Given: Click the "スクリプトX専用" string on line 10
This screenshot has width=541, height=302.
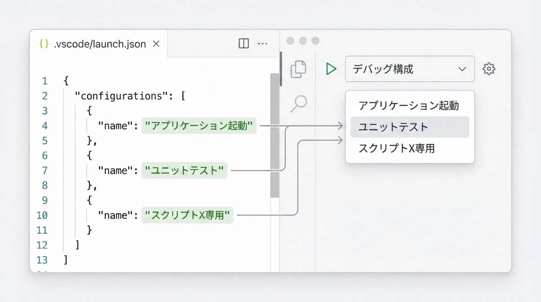Looking at the screenshot, I should [187, 215].
